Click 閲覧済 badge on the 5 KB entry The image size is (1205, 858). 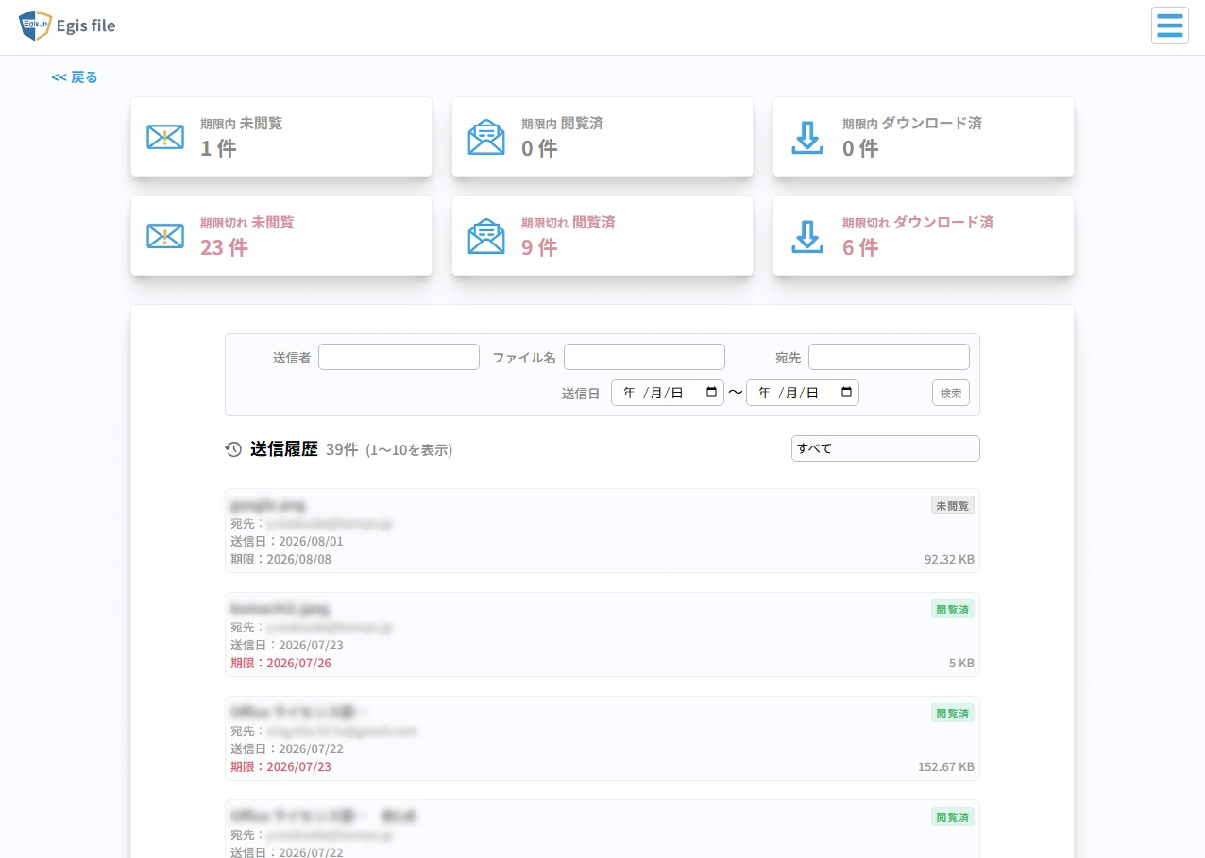[x=953, y=609]
